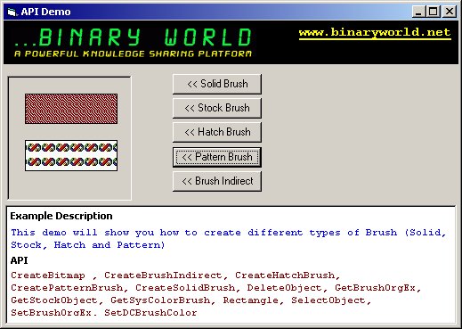Click the Binary World green logo text
Image resolution: width=462 pixels, height=329 pixels.
pos(133,37)
